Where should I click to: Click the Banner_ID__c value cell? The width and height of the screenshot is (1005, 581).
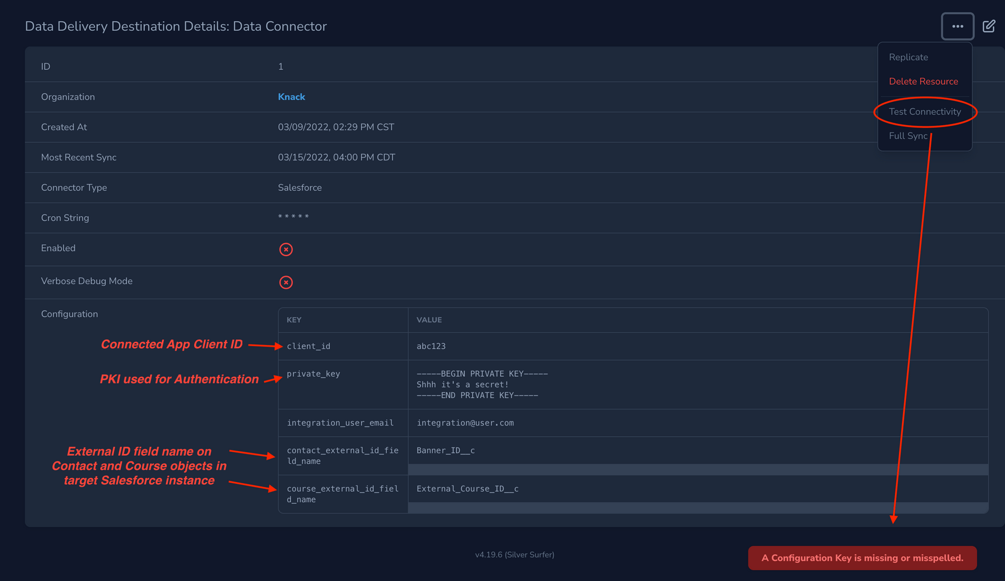(446, 451)
